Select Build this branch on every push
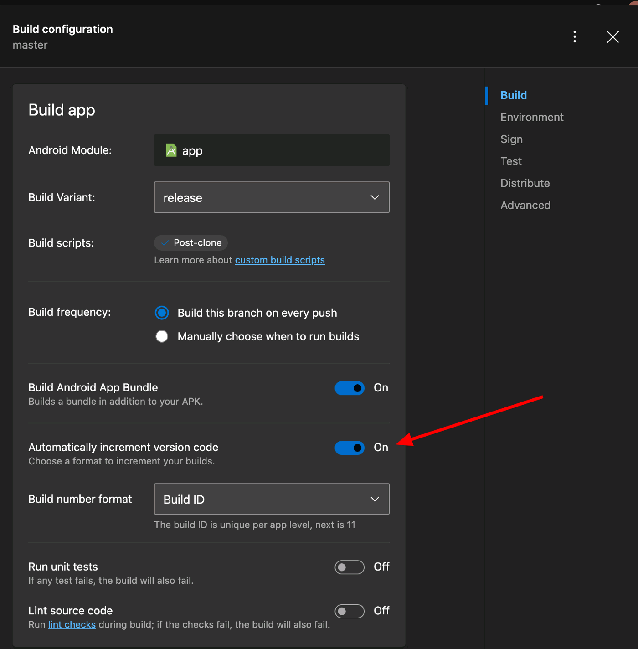This screenshot has height=649, width=638. [162, 313]
